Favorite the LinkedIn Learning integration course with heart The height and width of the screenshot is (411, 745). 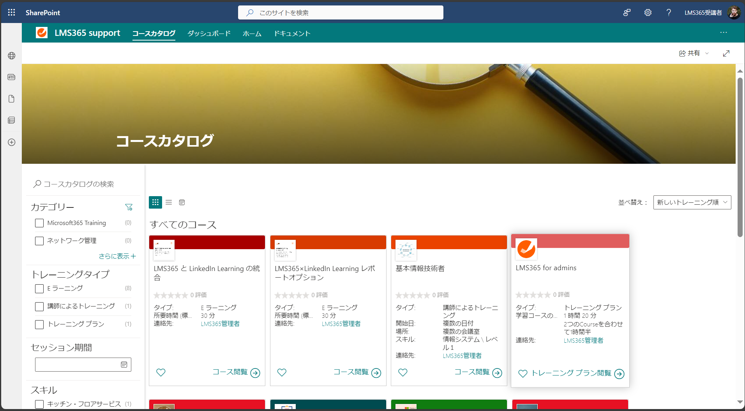point(161,372)
